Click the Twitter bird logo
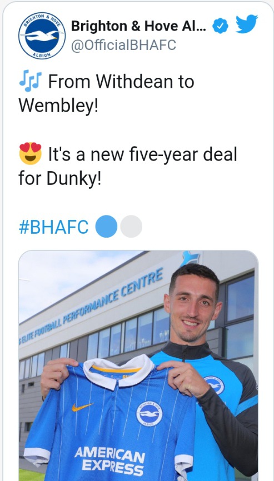 tap(247, 24)
